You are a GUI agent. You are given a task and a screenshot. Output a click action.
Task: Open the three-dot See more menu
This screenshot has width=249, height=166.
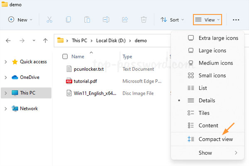pyautogui.click(x=236, y=19)
